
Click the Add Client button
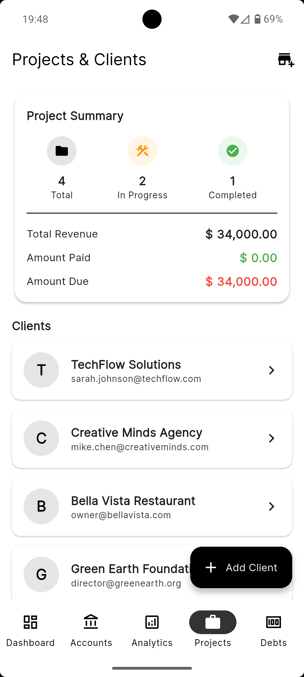pyautogui.click(x=241, y=567)
